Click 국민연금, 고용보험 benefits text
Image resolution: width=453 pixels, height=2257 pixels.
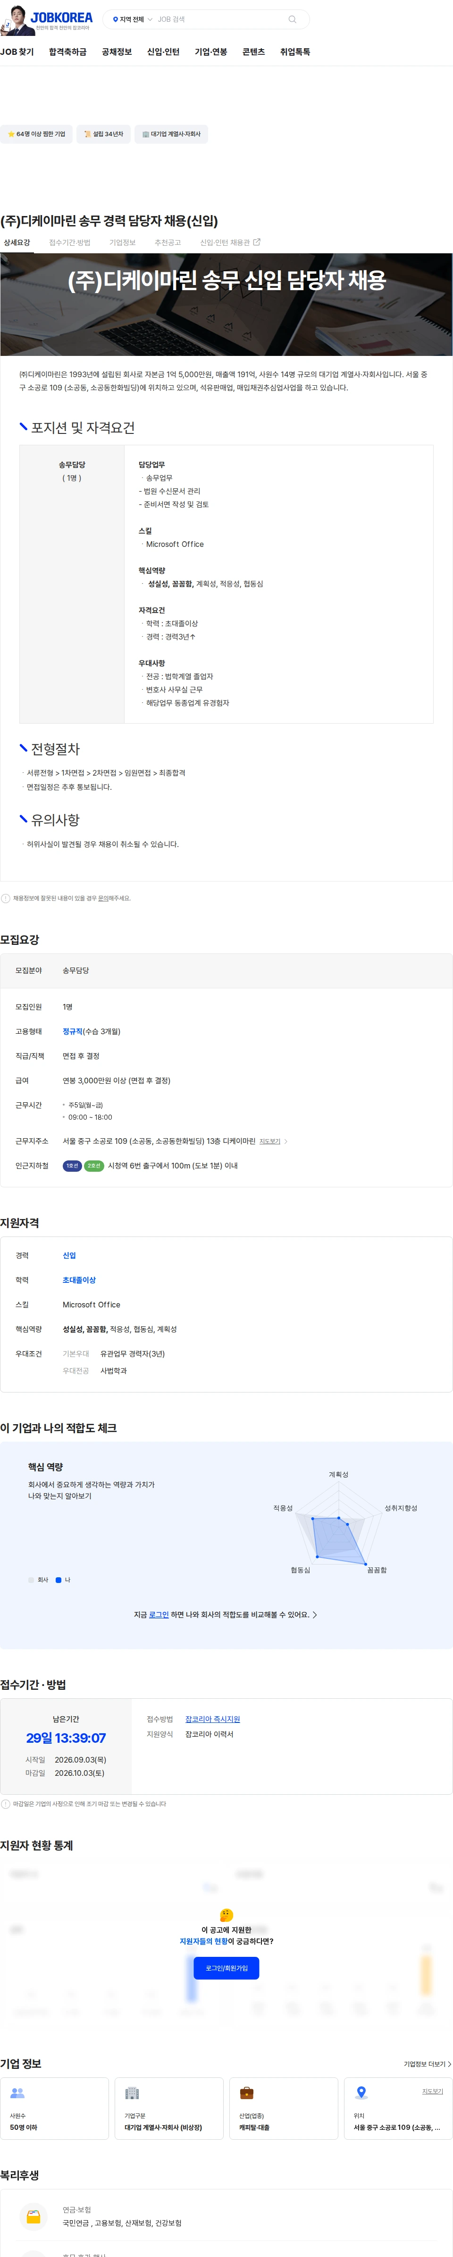pyautogui.click(x=122, y=2223)
